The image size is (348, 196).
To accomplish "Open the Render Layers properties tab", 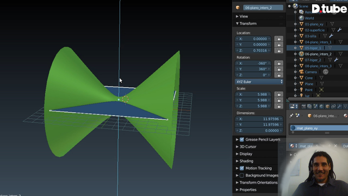I will pos(309,106).
